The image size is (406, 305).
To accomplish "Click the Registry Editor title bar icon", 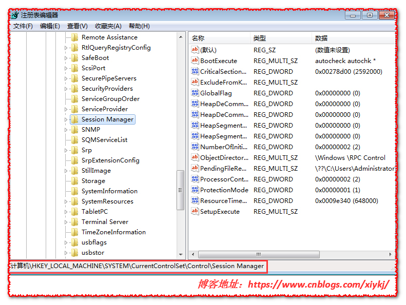I will pyautogui.click(x=15, y=15).
